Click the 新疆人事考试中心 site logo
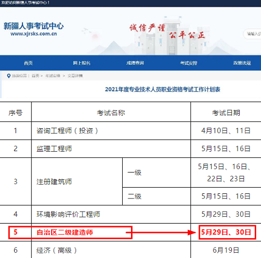The height and width of the screenshot is (258, 261). coord(33,26)
